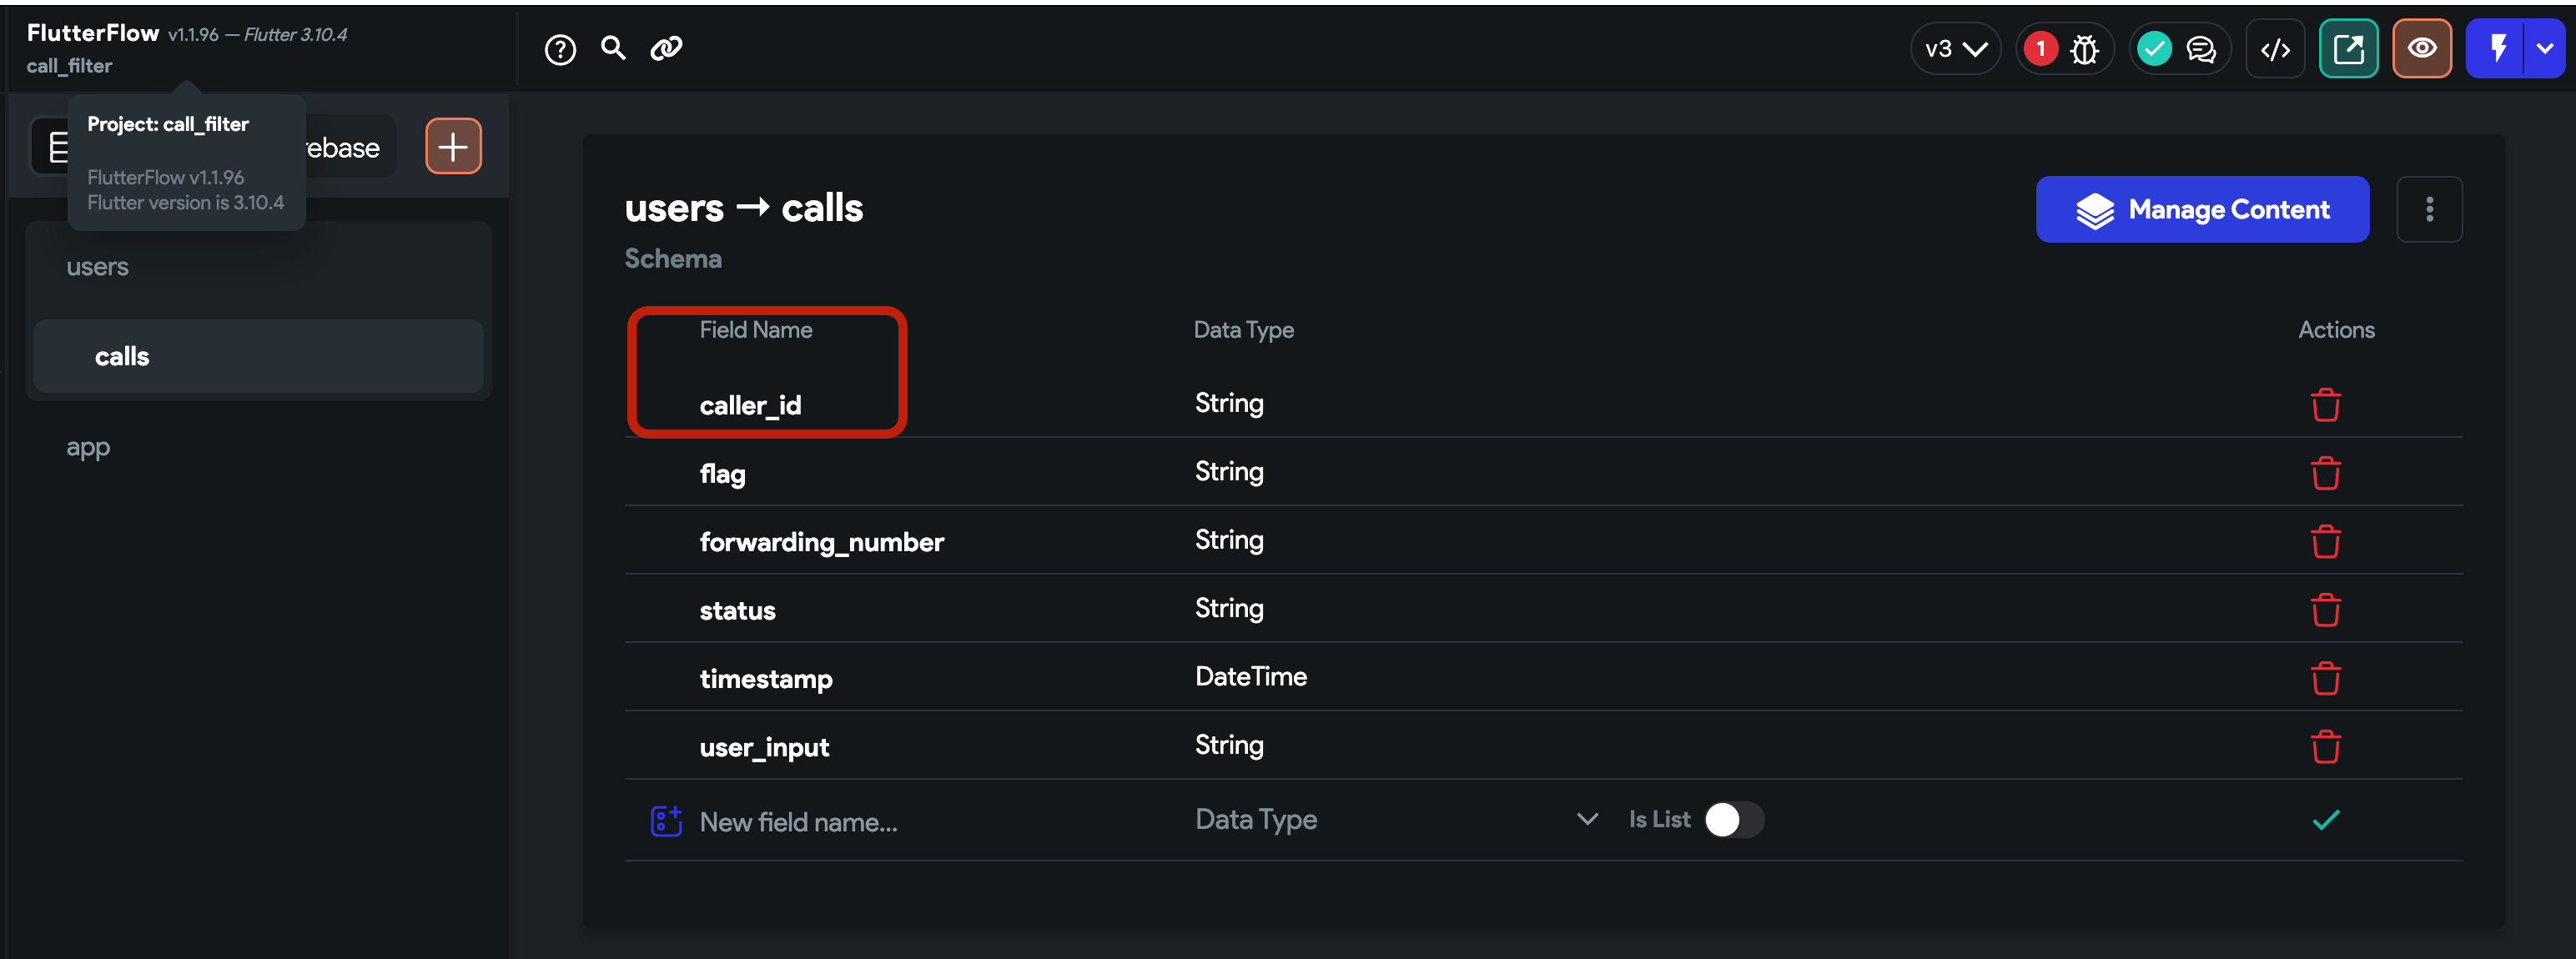Click the search magnifier icon

[x=613, y=48]
